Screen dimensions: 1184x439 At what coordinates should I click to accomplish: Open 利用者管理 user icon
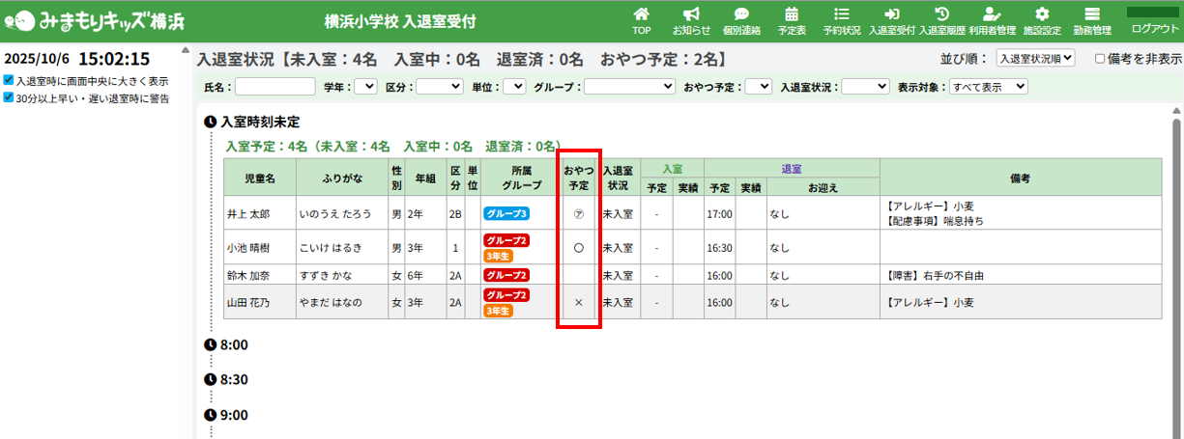991,15
